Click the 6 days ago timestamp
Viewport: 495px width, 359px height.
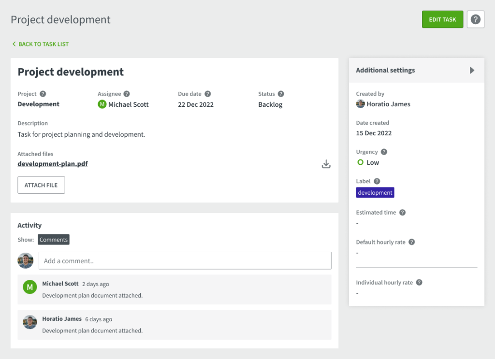(x=99, y=319)
